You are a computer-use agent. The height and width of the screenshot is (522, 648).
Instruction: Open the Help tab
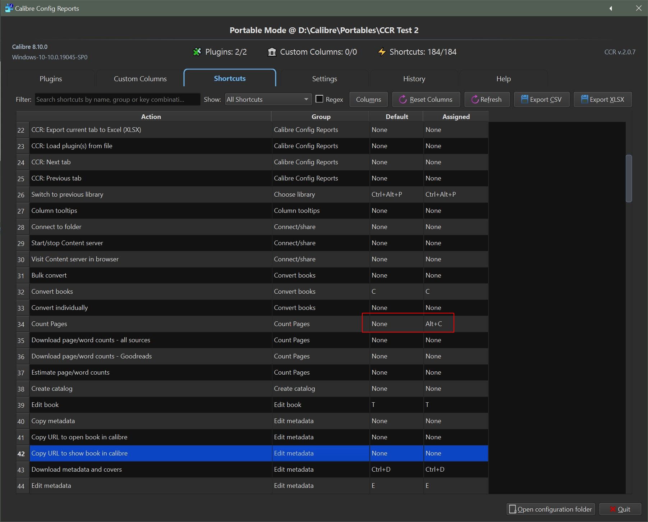tap(504, 79)
